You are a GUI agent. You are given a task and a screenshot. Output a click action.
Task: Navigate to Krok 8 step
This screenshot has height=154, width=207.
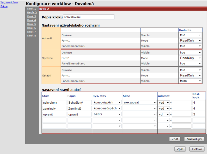point(32,35)
